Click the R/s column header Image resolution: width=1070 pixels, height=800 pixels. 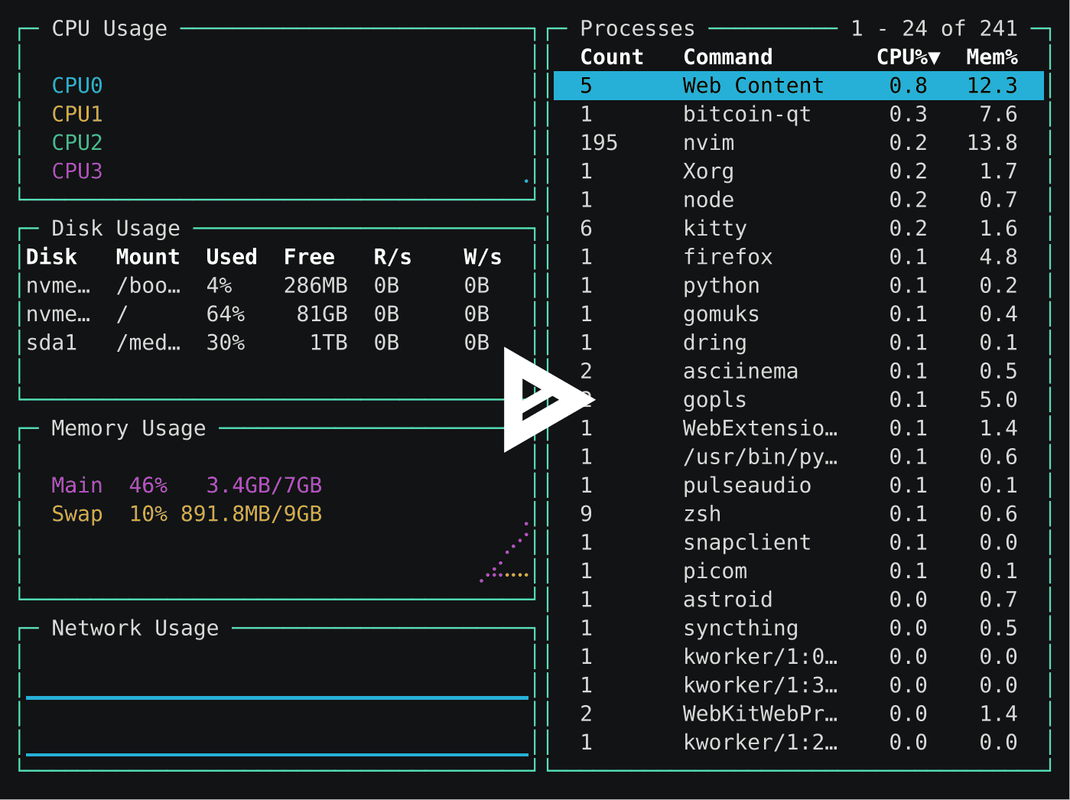[x=392, y=257]
